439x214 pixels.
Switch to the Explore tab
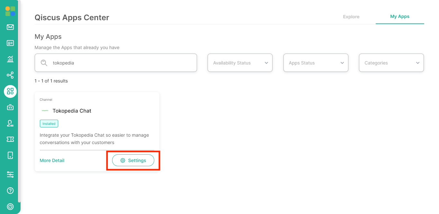pyautogui.click(x=351, y=17)
